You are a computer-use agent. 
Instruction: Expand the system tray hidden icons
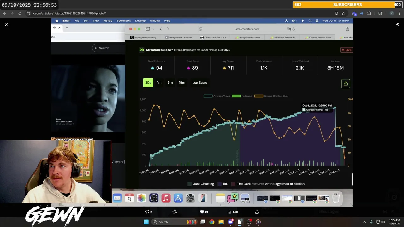[x=365, y=222]
